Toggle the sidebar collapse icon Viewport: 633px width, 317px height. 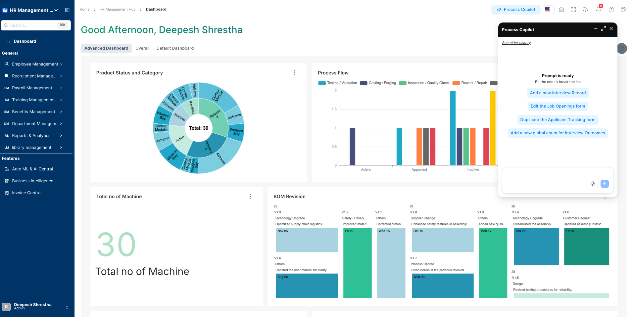coord(67,10)
